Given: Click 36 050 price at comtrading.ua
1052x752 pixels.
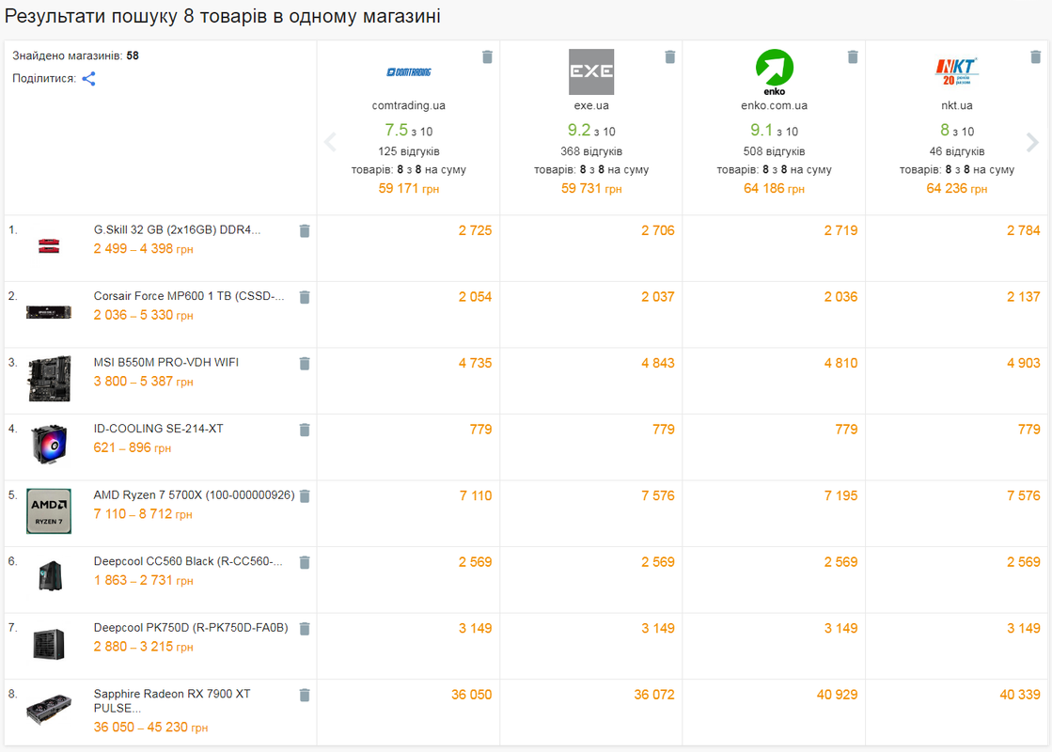Looking at the screenshot, I should [471, 695].
